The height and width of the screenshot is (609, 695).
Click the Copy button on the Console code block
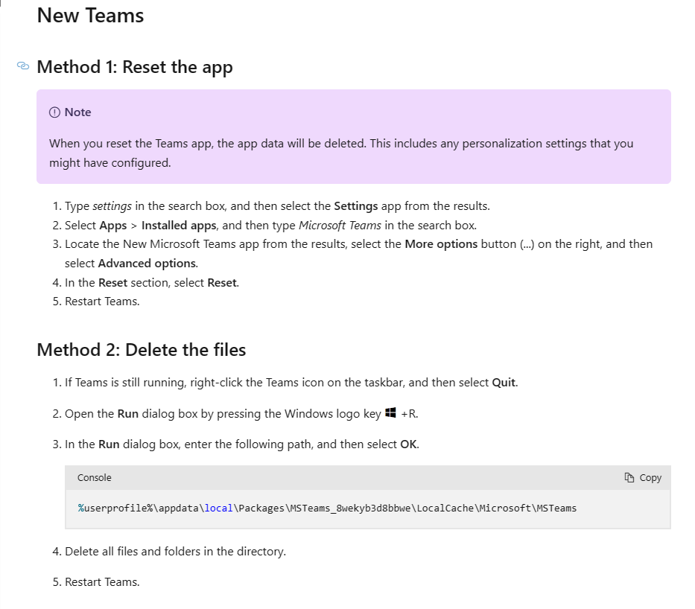[643, 477]
